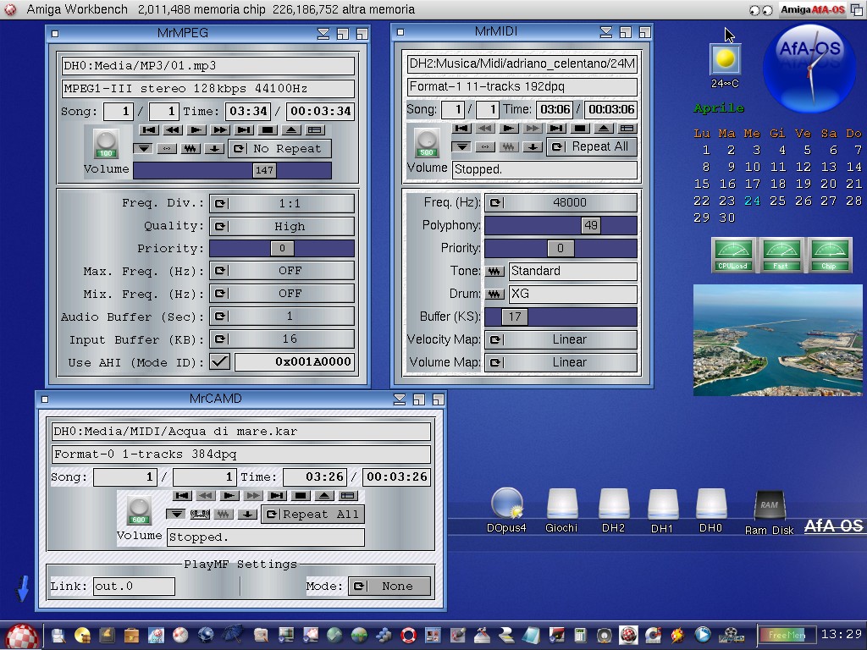The width and height of the screenshot is (867, 650).
Task: Click the Link input field showing out.0
Action: [x=134, y=586]
